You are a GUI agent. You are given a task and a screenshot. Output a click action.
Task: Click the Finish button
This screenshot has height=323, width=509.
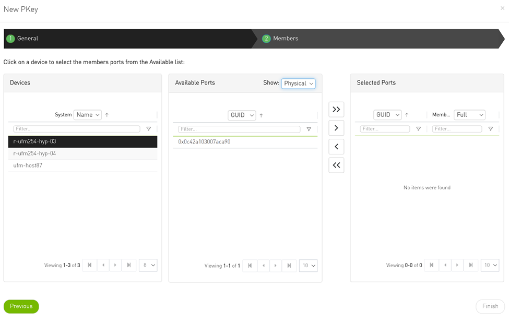point(490,306)
